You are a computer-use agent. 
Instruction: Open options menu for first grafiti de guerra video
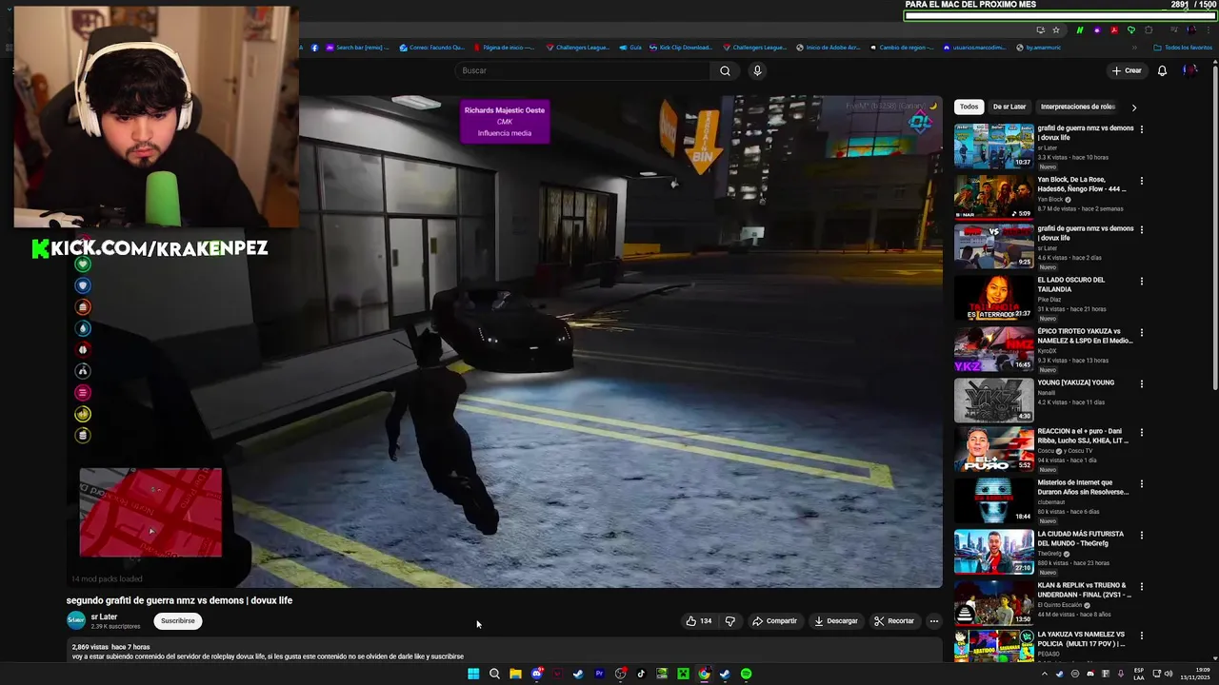(1141, 128)
